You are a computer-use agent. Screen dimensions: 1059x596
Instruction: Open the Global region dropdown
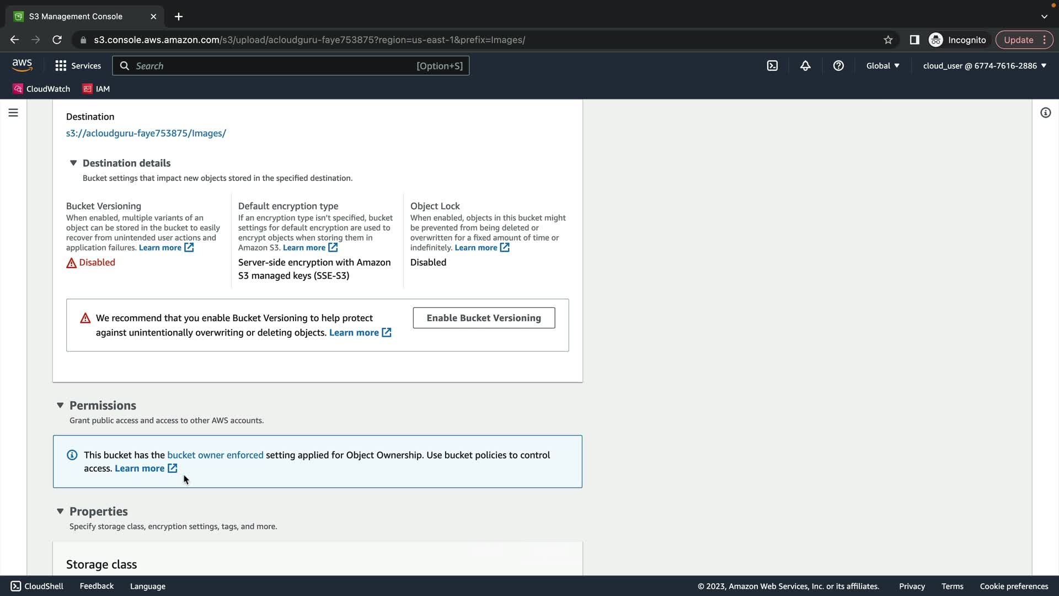pyautogui.click(x=882, y=66)
